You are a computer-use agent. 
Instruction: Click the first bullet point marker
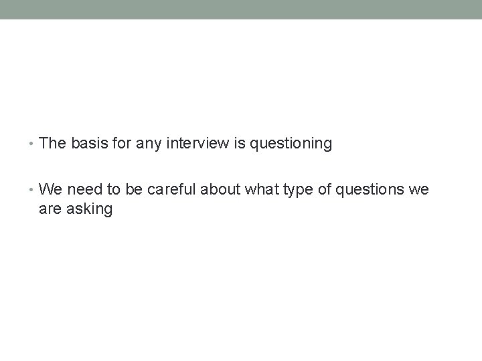point(31,143)
